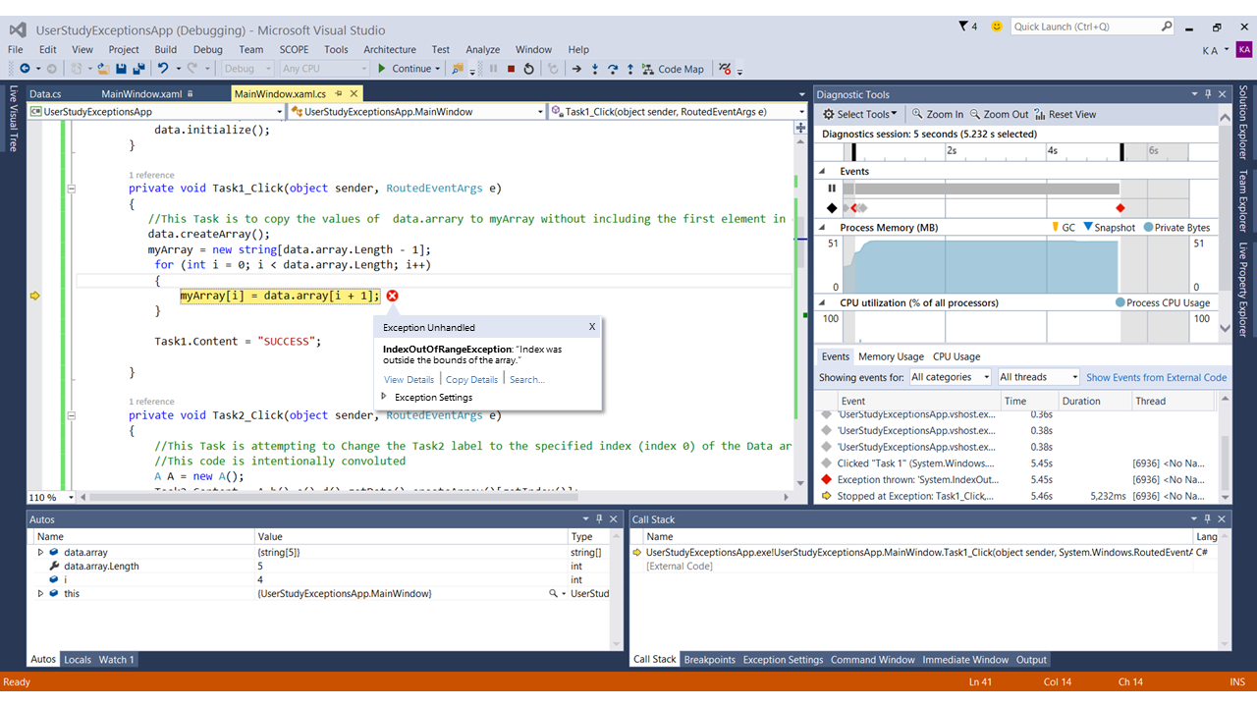Click the breakpoint toolbar icon
1257x707 pixels.
click(725, 69)
